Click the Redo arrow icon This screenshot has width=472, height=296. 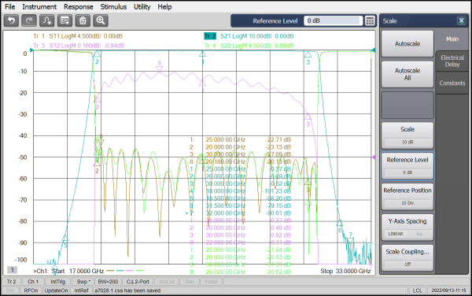[29, 20]
